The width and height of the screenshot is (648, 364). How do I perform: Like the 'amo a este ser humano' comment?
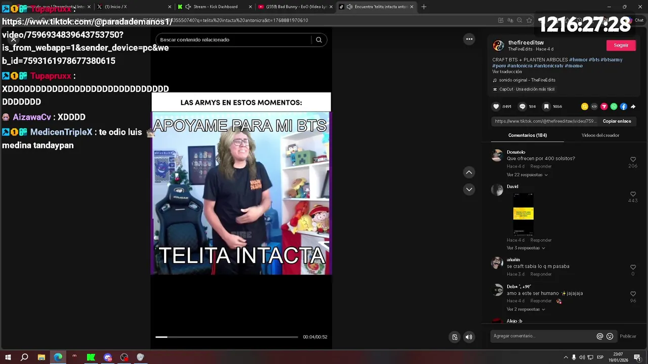click(x=633, y=294)
